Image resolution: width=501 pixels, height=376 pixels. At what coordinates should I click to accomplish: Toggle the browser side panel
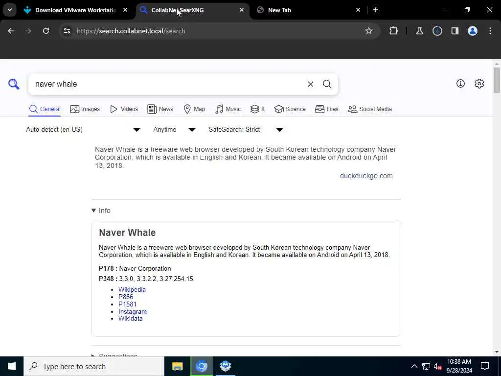coord(455,31)
